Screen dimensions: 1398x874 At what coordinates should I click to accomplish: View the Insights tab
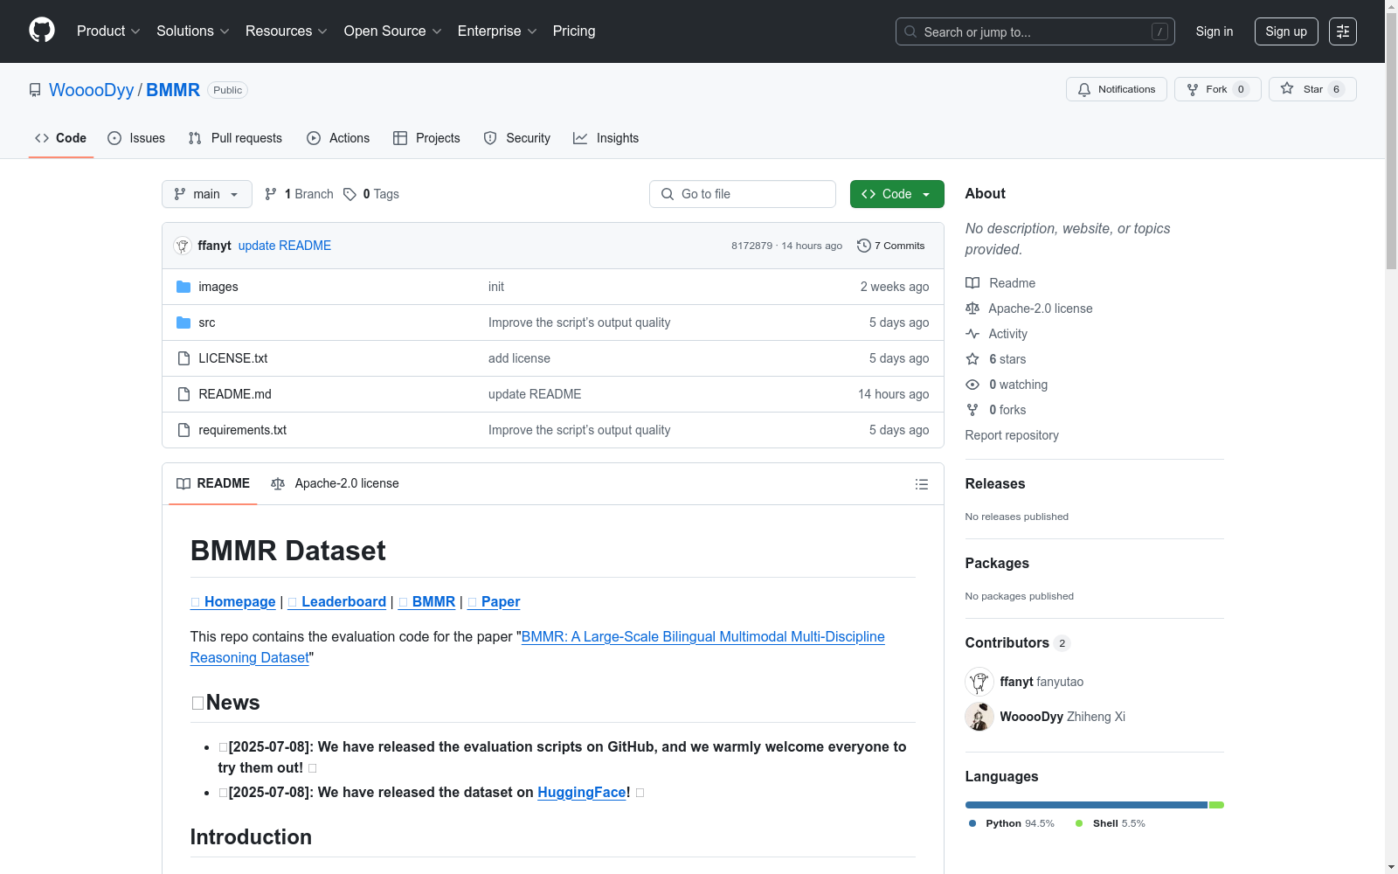pyautogui.click(x=606, y=138)
